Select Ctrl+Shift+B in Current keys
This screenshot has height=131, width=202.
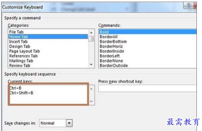pyautogui.click(x=21, y=93)
